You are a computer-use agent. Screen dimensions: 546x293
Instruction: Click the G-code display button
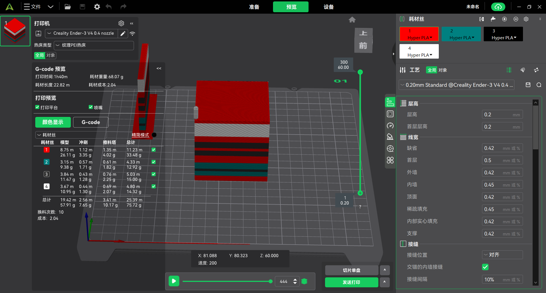91,122
